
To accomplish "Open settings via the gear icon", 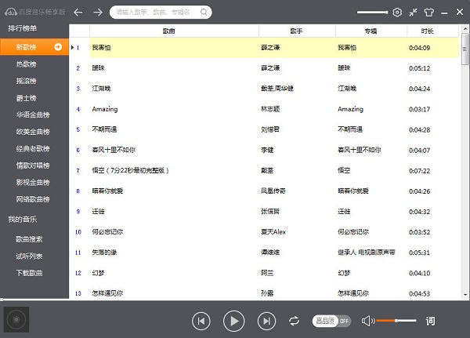I will point(397,12).
